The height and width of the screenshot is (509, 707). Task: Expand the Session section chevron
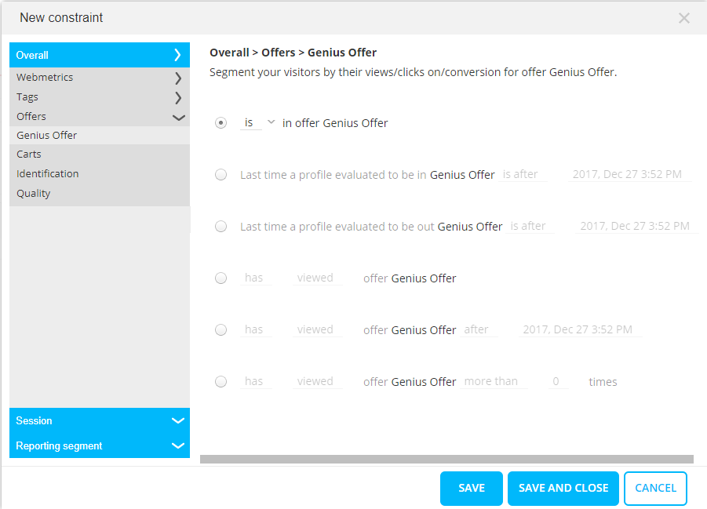tap(178, 421)
